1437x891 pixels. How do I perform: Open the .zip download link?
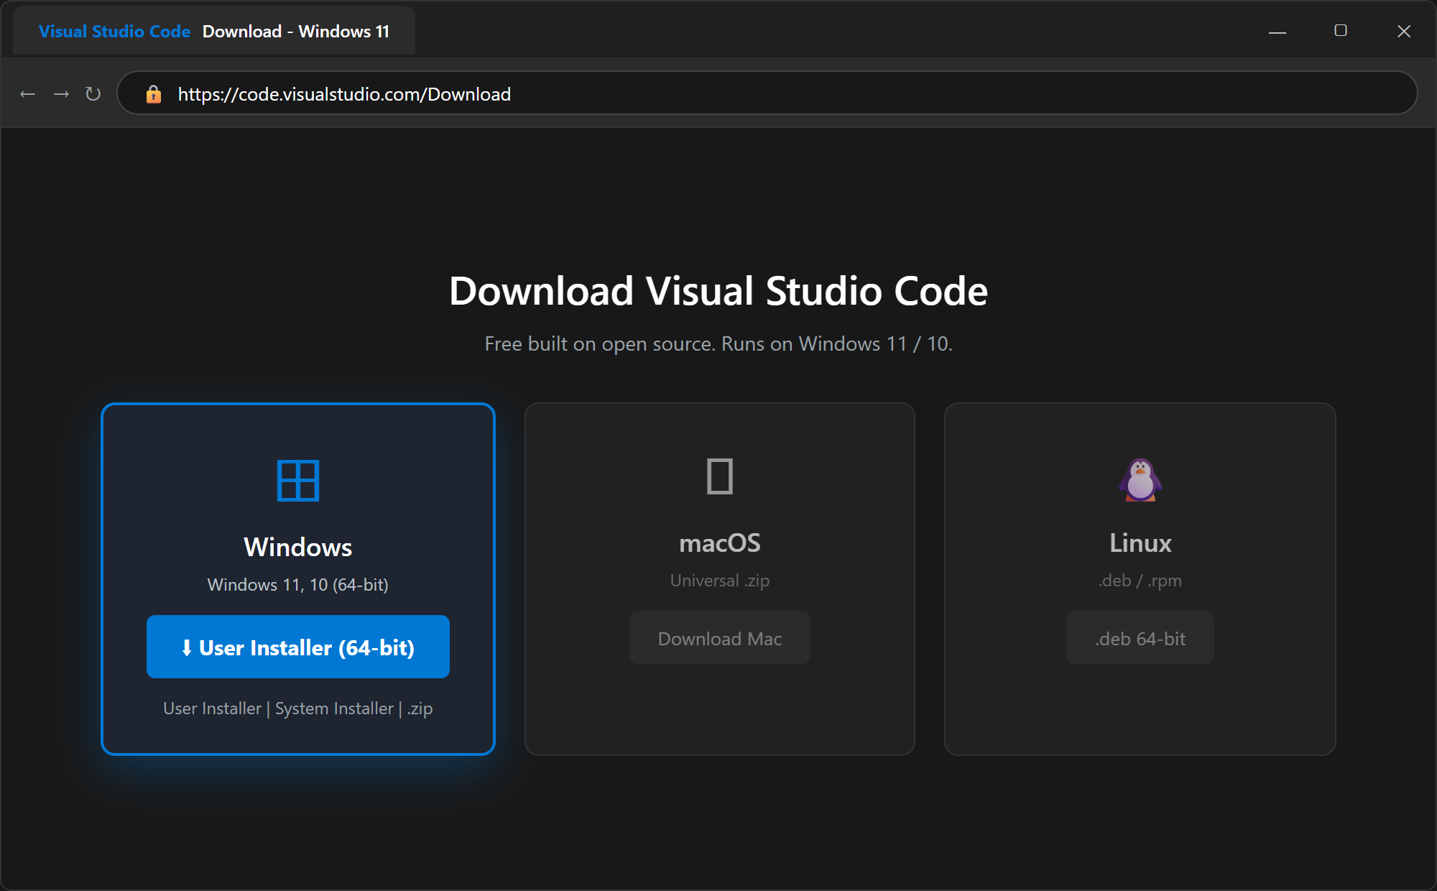pyautogui.click(x=420, y=708)
